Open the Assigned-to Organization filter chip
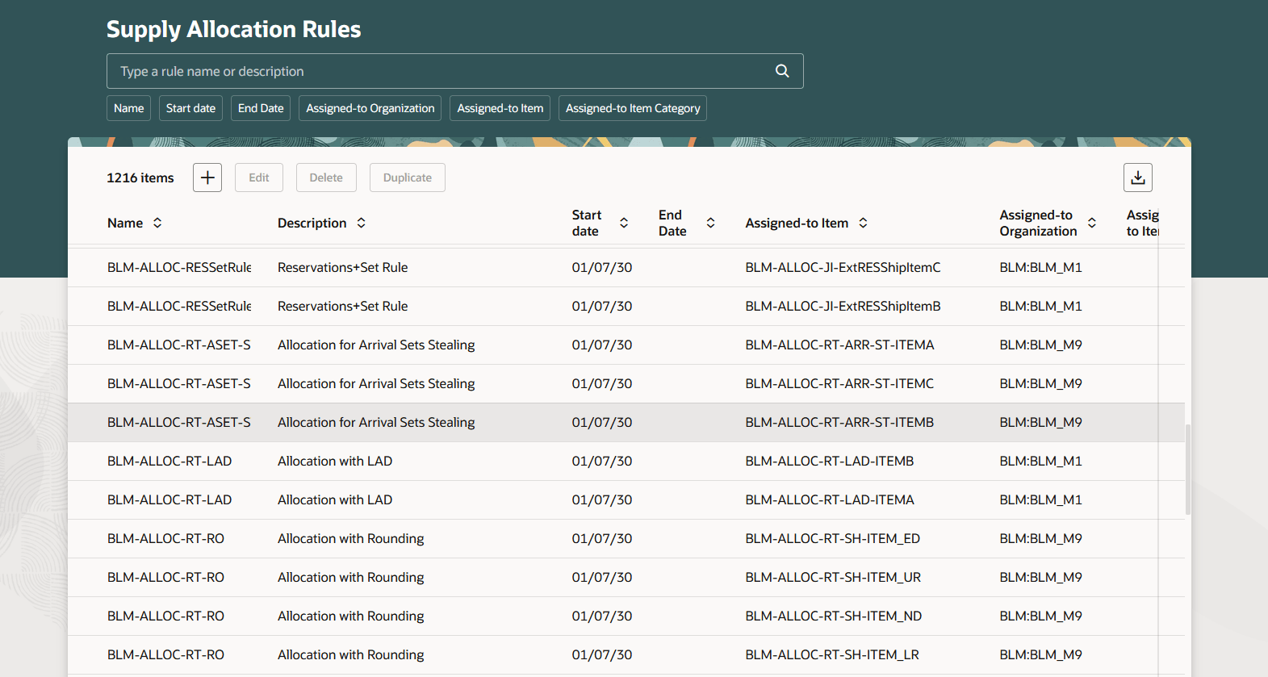Viewport: 1268px width, 677px height. pyautogui.click(x=370, y=108)
